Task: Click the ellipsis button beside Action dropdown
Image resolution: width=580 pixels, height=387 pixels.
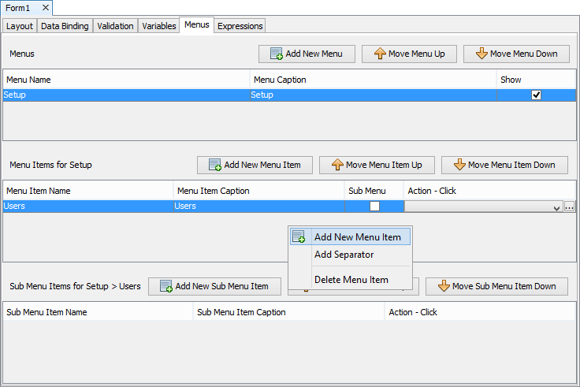Action: pyautogui.click(x=570, y=207)
